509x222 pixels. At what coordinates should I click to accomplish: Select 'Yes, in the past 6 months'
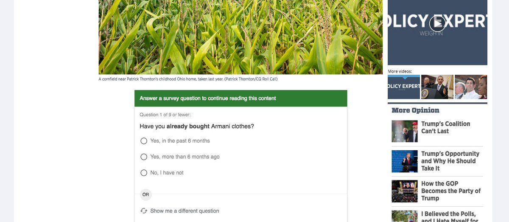144,141
